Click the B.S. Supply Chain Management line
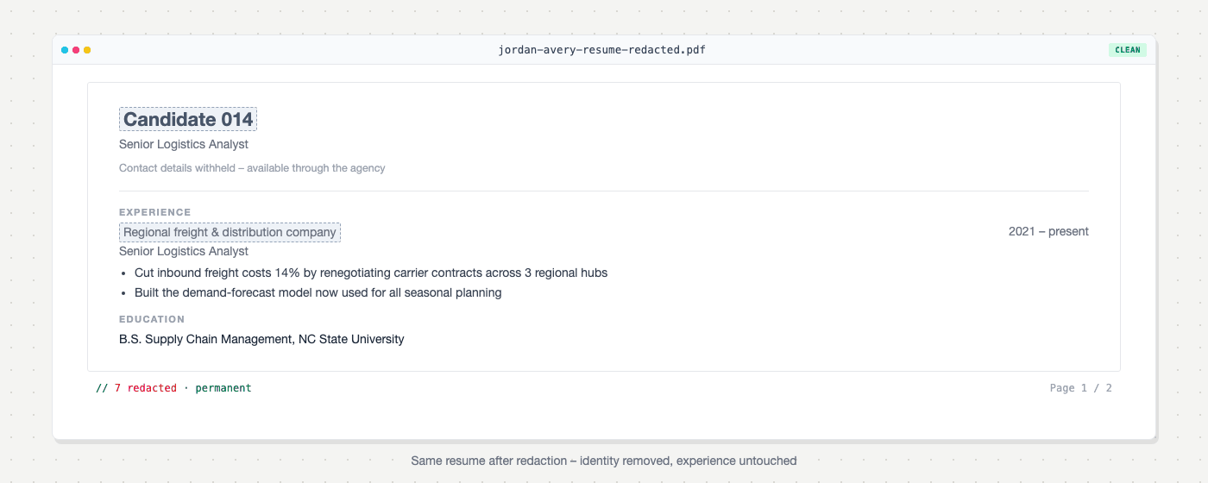 [x=261, y=339]
